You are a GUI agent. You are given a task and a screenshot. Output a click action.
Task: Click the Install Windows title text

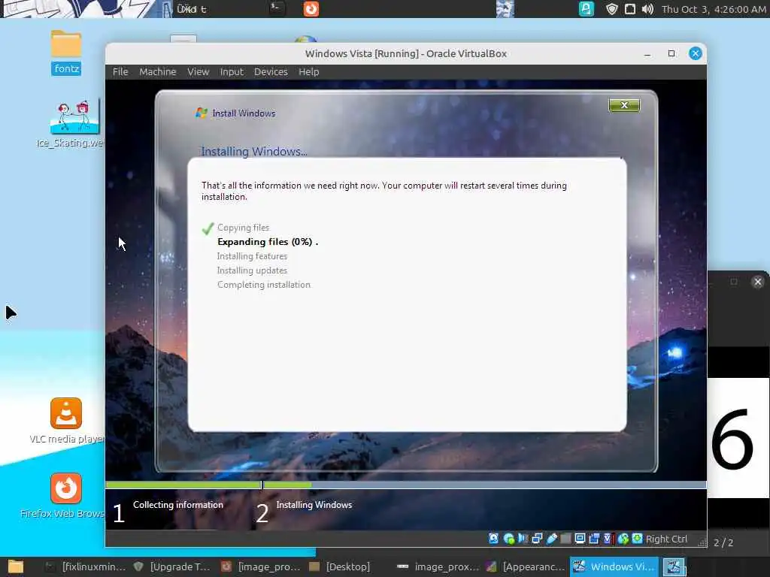point(244,113)
